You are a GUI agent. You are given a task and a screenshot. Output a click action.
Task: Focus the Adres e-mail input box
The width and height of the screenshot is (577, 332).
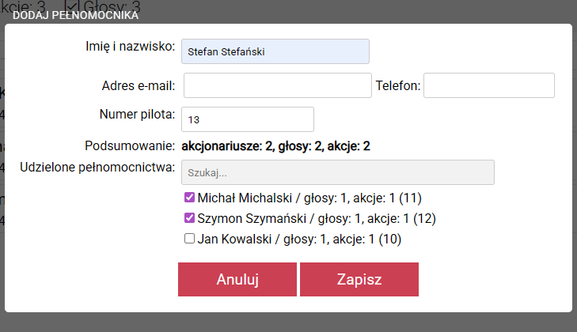(277, 85)
